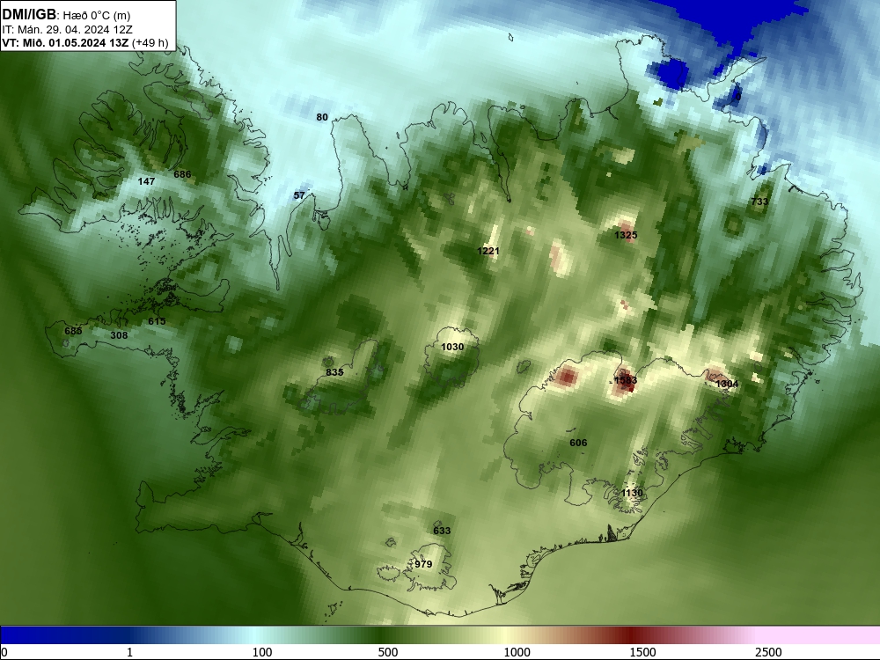Select the VT: Mið. 01.05.2024 13Z line
The height and width of the screenshot is (660, 880).
click(85, 42)
